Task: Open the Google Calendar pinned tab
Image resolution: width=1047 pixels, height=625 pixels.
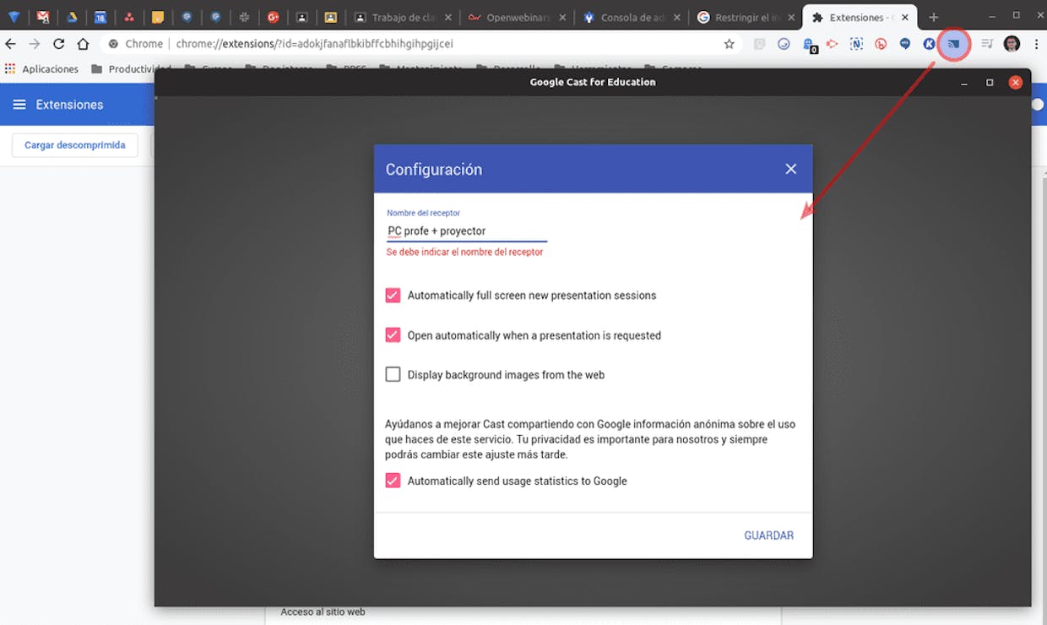Action: coord(100,17)
